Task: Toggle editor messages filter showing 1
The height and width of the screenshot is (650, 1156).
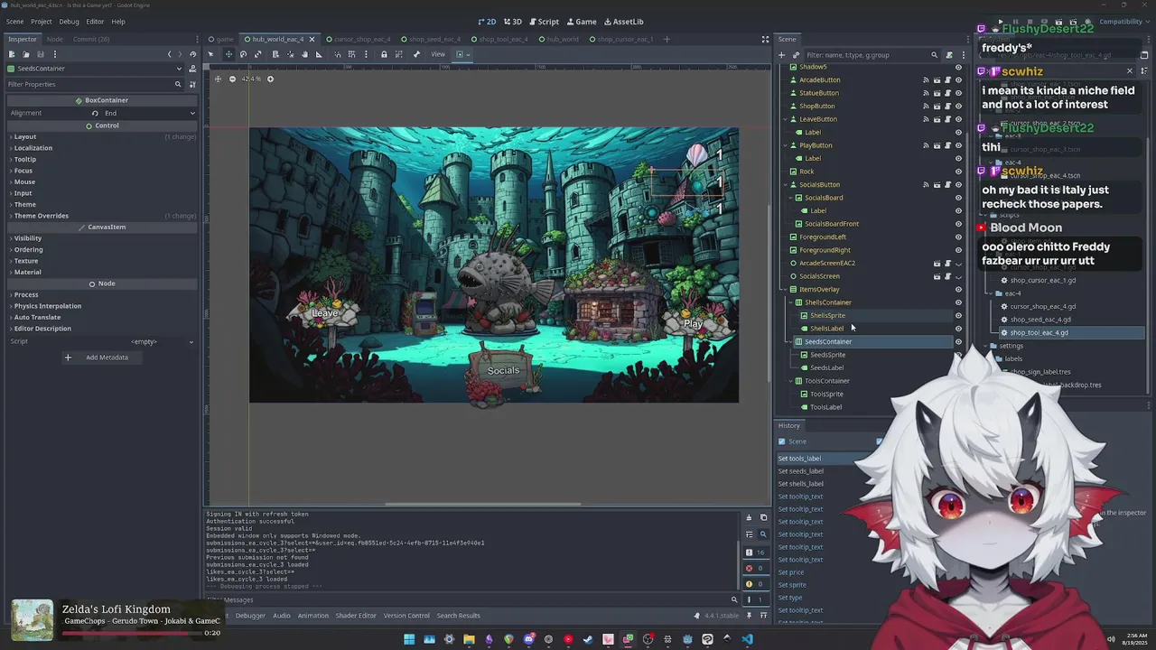Action: (x=756, y=599)
